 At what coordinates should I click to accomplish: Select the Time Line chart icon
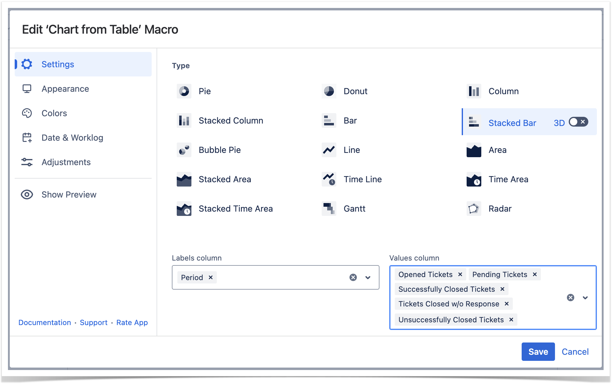[329, 179]
